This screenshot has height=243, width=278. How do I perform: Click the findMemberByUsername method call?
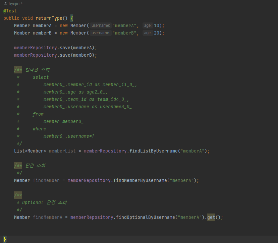point(140,181)
